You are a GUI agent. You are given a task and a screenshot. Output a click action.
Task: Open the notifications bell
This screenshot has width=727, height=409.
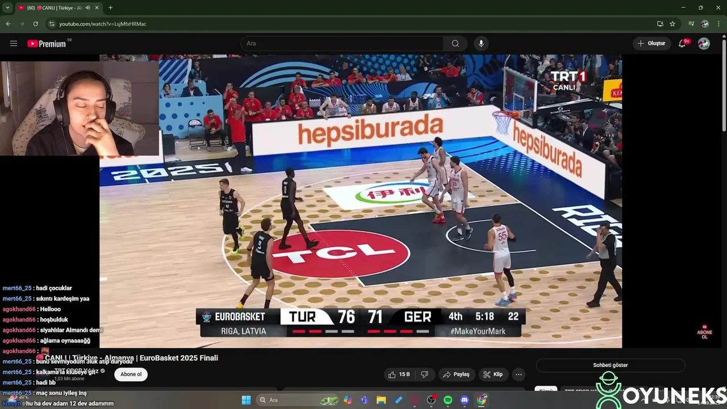pos(683,43)
